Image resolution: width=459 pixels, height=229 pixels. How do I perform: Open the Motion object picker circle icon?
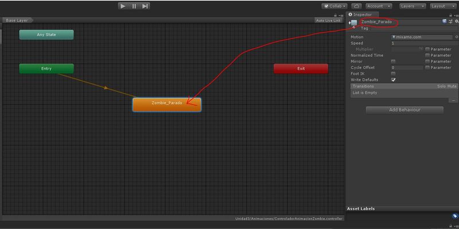456,37
